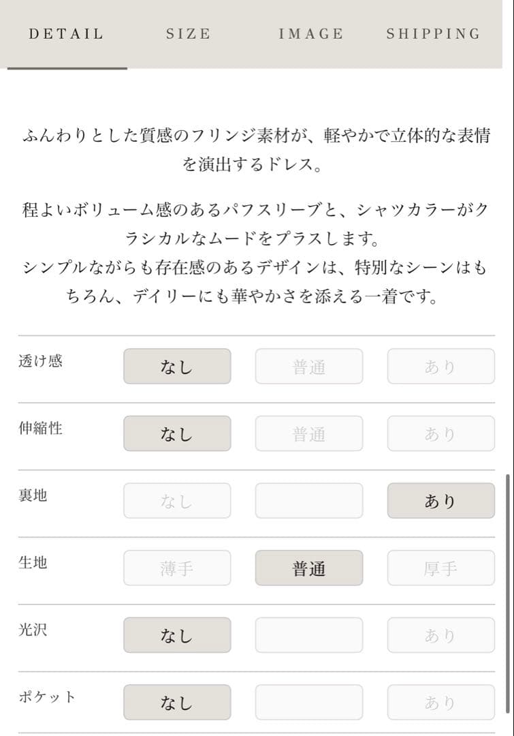Pick なし in 裏地 row

[177, 501]
